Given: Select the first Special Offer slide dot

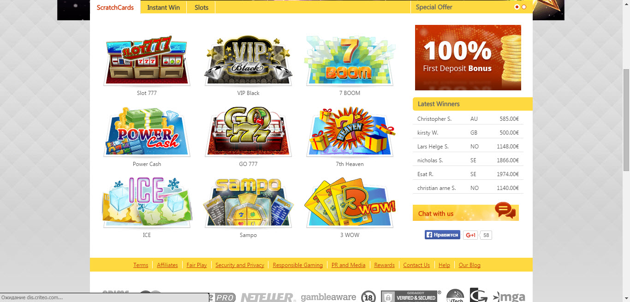Looking at the screenshot, I should click(x=517, y=7).
